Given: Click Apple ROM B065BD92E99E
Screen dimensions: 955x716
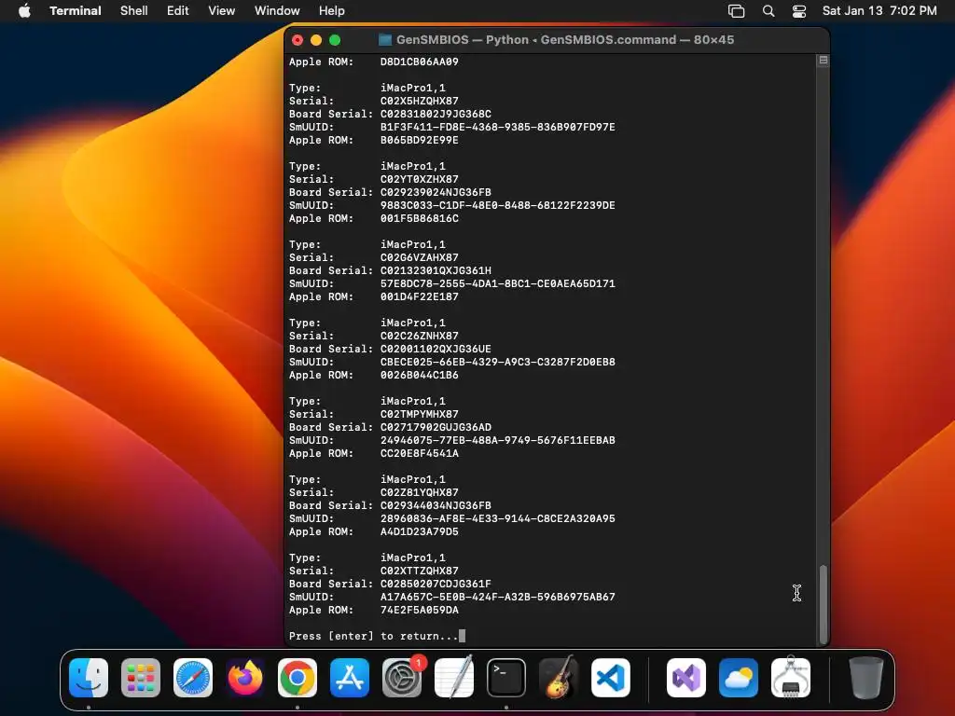Looking at the screenshot, I should [x=419, y=140].
